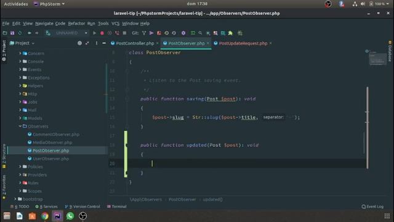Open the Refactor menu
Screen dimensions: 394x222
point(76,23)
